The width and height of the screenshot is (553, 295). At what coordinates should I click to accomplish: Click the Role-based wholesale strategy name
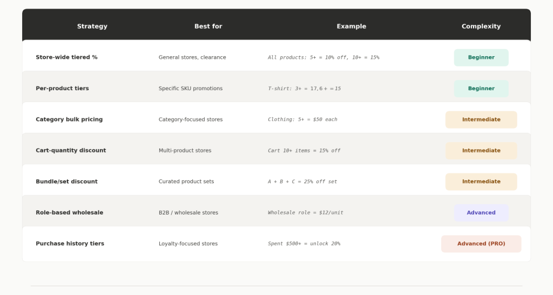pos(69,212)
